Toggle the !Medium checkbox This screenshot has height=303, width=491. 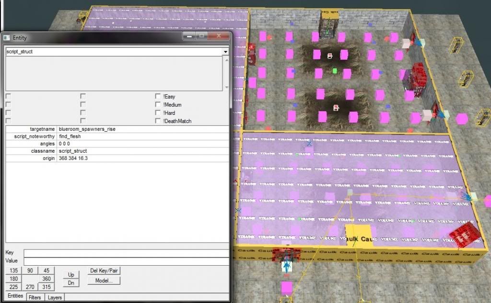click(x=158, y=104)
